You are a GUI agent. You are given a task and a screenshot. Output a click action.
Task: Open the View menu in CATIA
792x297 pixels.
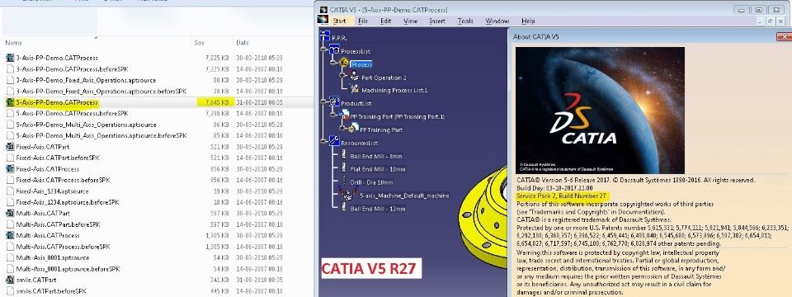point(410,21)
